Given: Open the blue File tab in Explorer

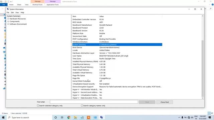Looking at the screenshot, I should tap(4, 5).
